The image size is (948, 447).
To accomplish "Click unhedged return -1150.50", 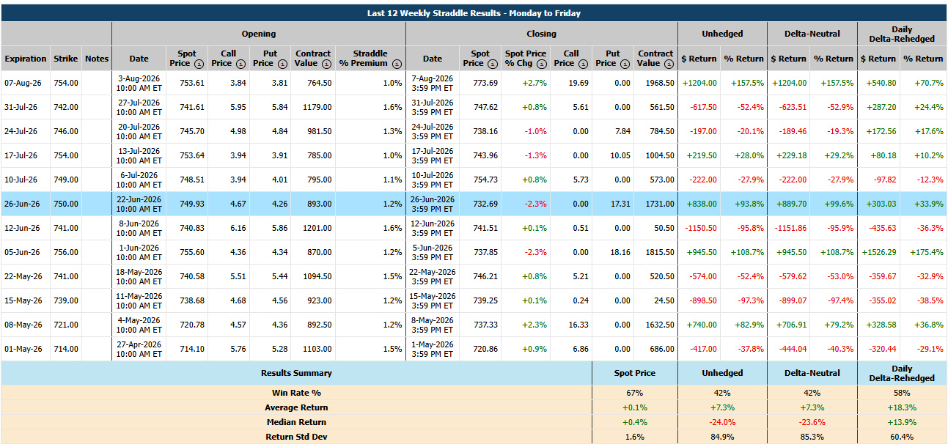I will pyautogui.click(x=701, y=228).
